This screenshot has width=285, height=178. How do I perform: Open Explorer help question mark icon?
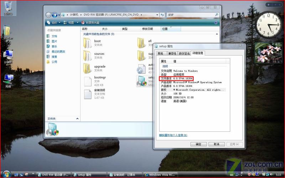[x=216, y=22]
